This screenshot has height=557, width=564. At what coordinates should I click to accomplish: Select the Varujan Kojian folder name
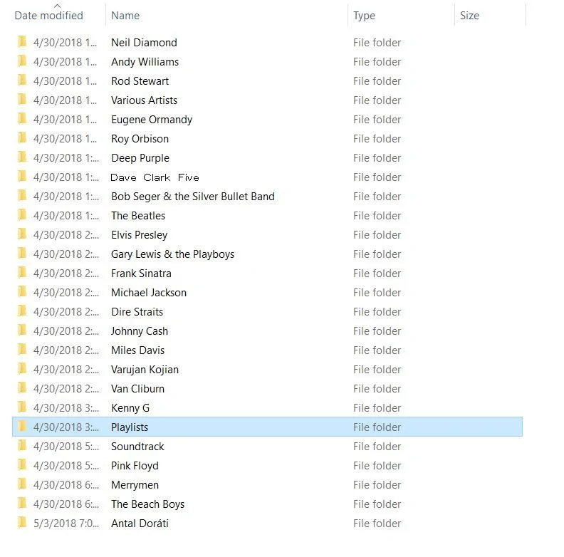click(x=145, y=370)
